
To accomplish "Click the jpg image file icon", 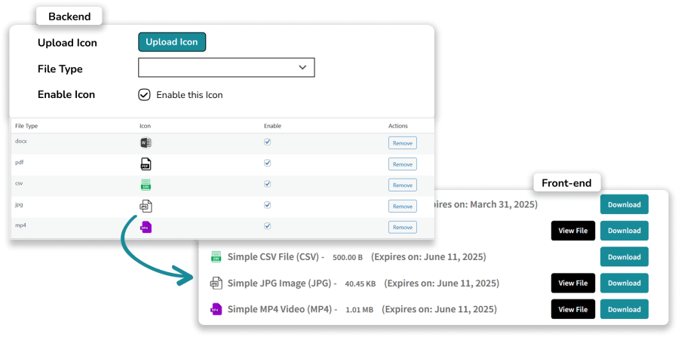I will (x=146, y=206).
